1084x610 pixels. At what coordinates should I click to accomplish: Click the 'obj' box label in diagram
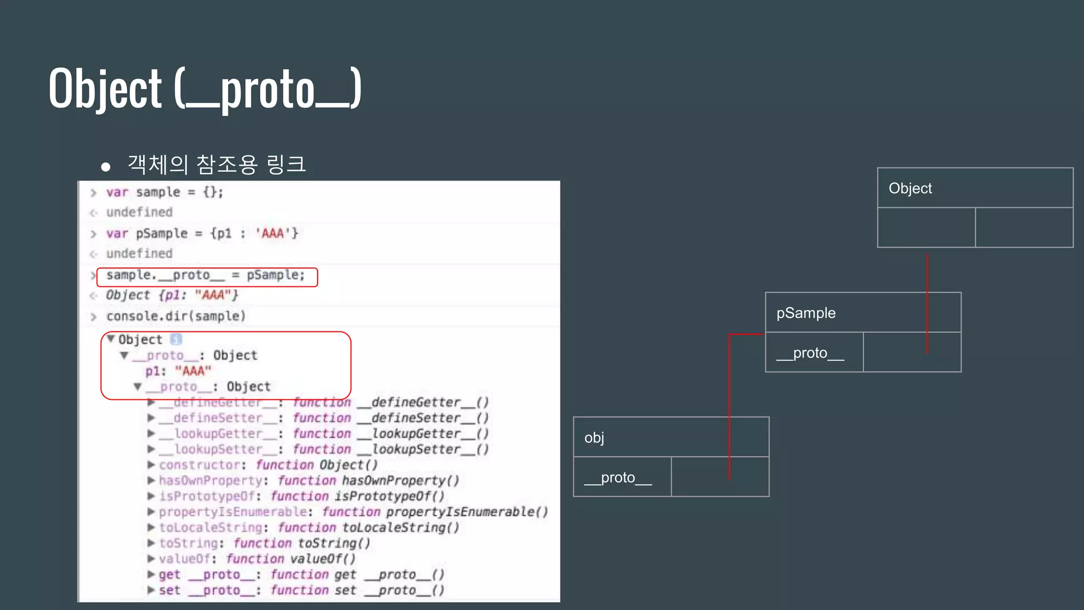click(x=594, y=438)
